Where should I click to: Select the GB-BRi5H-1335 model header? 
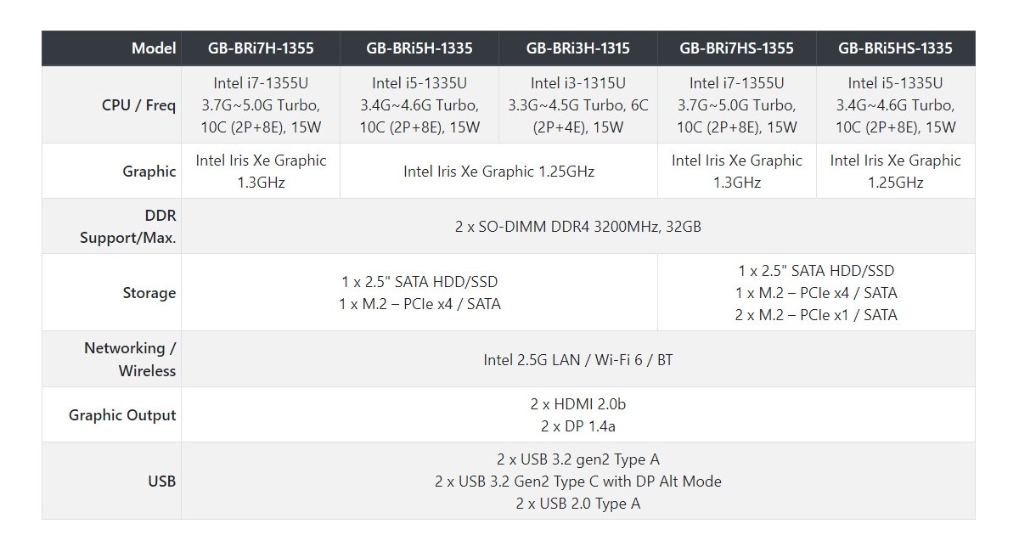(419, 48)
